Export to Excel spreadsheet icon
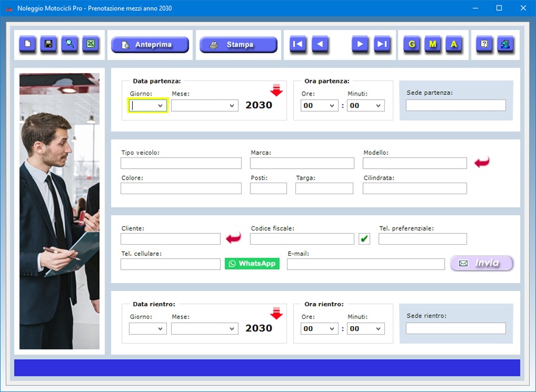Viewport: 536px width, 392px height. point(91,44)
